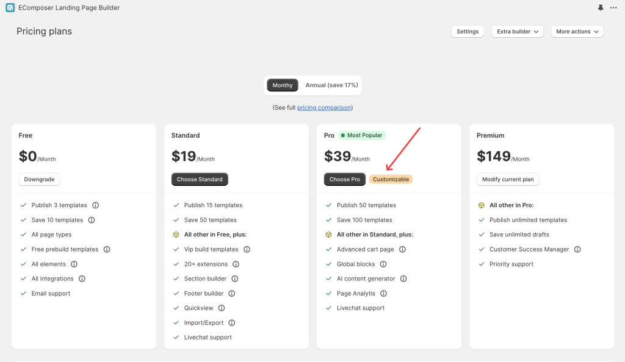Click info icon next to Page Analytis
Screen dimensions: 625x362
point(383,294)
